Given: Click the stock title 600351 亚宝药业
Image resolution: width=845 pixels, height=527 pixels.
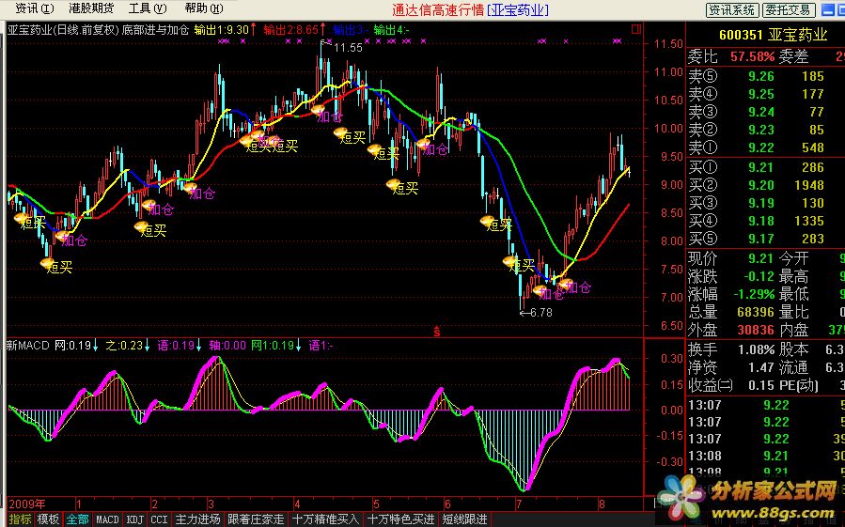Looking at the screenshot, I should [773, 35].
